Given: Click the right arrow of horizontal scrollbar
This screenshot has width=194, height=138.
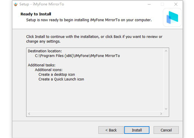Looking at the screenshot, I should pos(161,114).
